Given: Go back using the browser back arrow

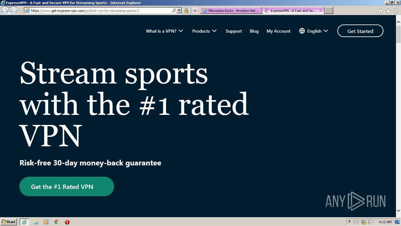Looking at the screenshot, I should click(5, 10).
